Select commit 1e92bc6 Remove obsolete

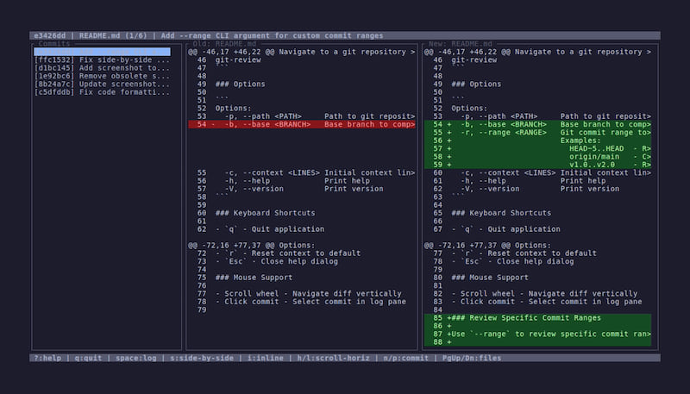(102, 76)
